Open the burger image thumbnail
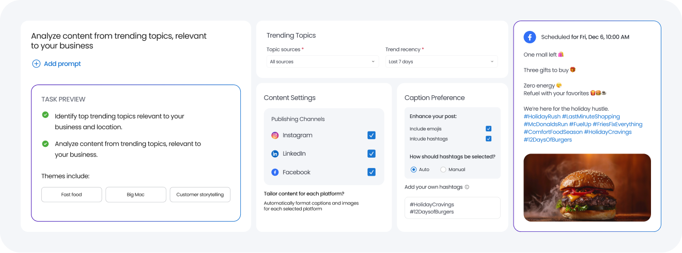The width and height of the screenshot is (682, 253). click(587, 188)
